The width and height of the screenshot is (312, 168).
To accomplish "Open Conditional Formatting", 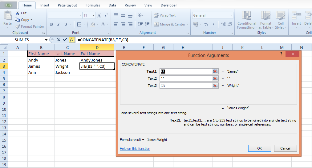I will (246, 20).
